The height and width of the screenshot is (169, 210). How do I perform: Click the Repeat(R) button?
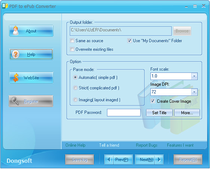click(x=188, y=159)
